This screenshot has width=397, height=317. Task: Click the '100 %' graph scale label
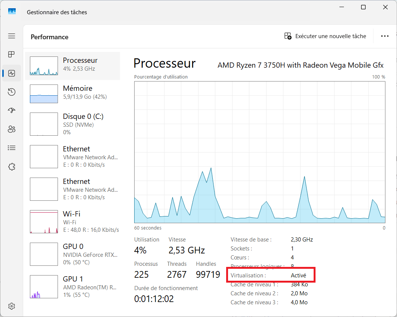(x=378, y=77)
